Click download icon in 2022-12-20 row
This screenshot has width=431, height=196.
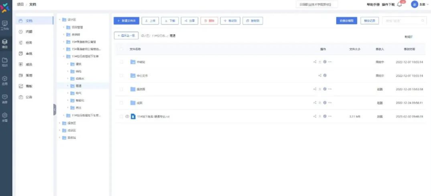[320, 89]
